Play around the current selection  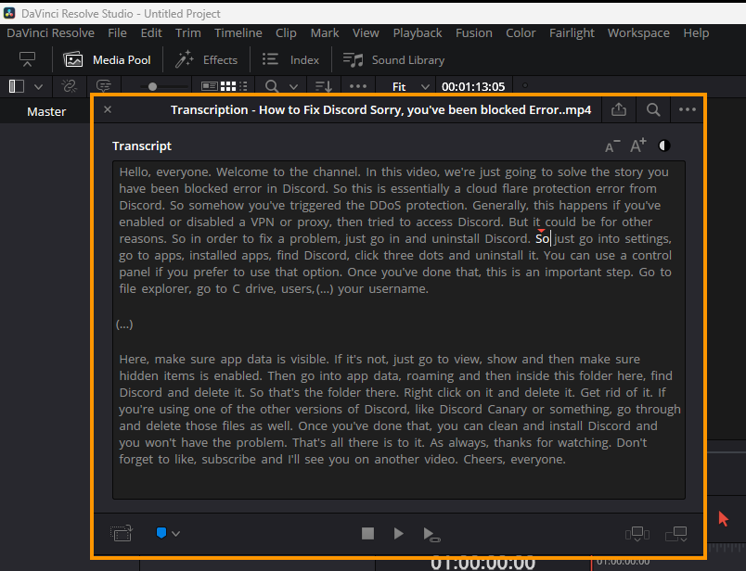click(431, 535)
